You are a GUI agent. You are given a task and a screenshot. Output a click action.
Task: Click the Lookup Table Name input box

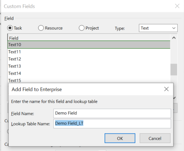pyautogui.click(x=112, y=123)
